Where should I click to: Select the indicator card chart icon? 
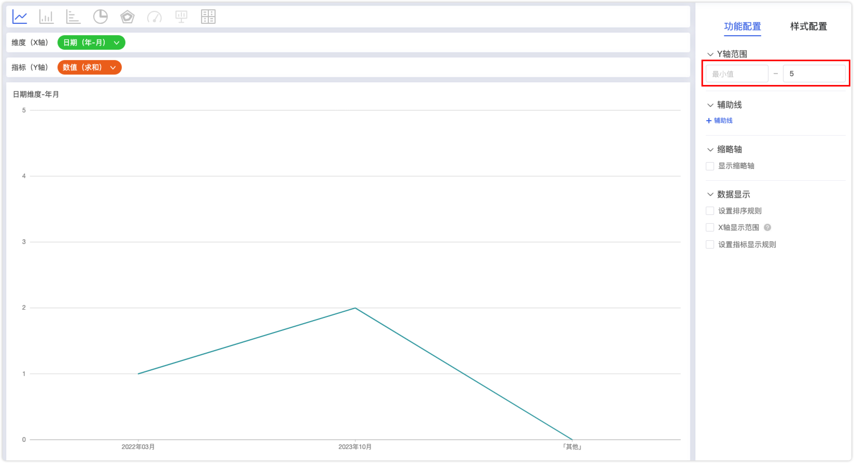181,17
